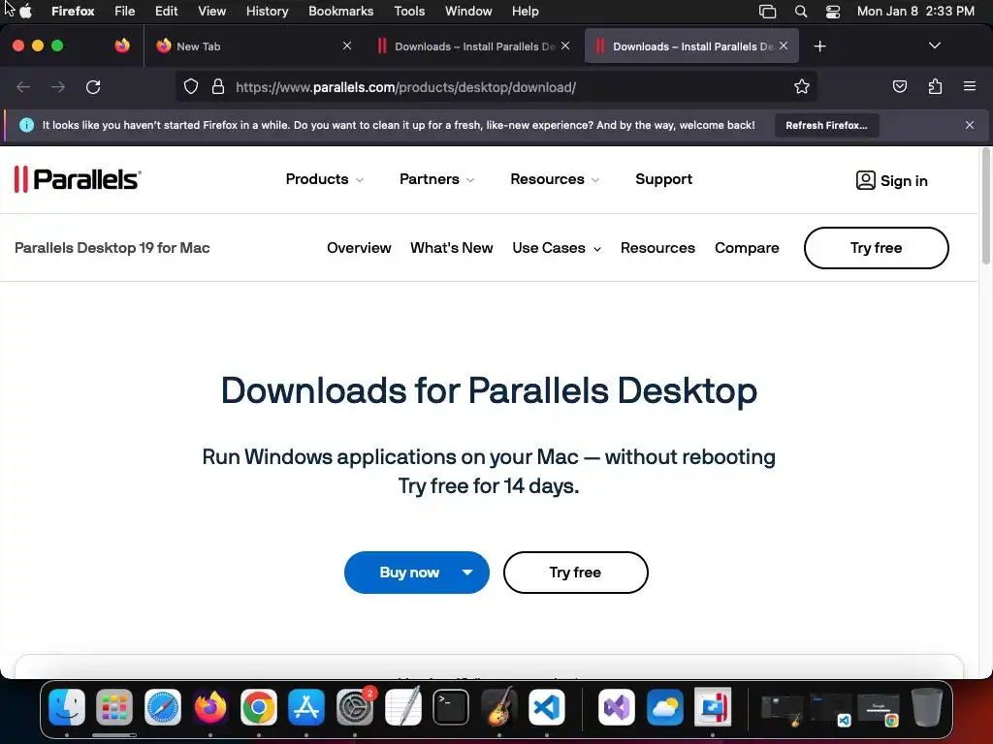The height and width of the screenshot is (744, 993).
Task: Bookmark this page with the star icon
Action: tap(802, 86)
